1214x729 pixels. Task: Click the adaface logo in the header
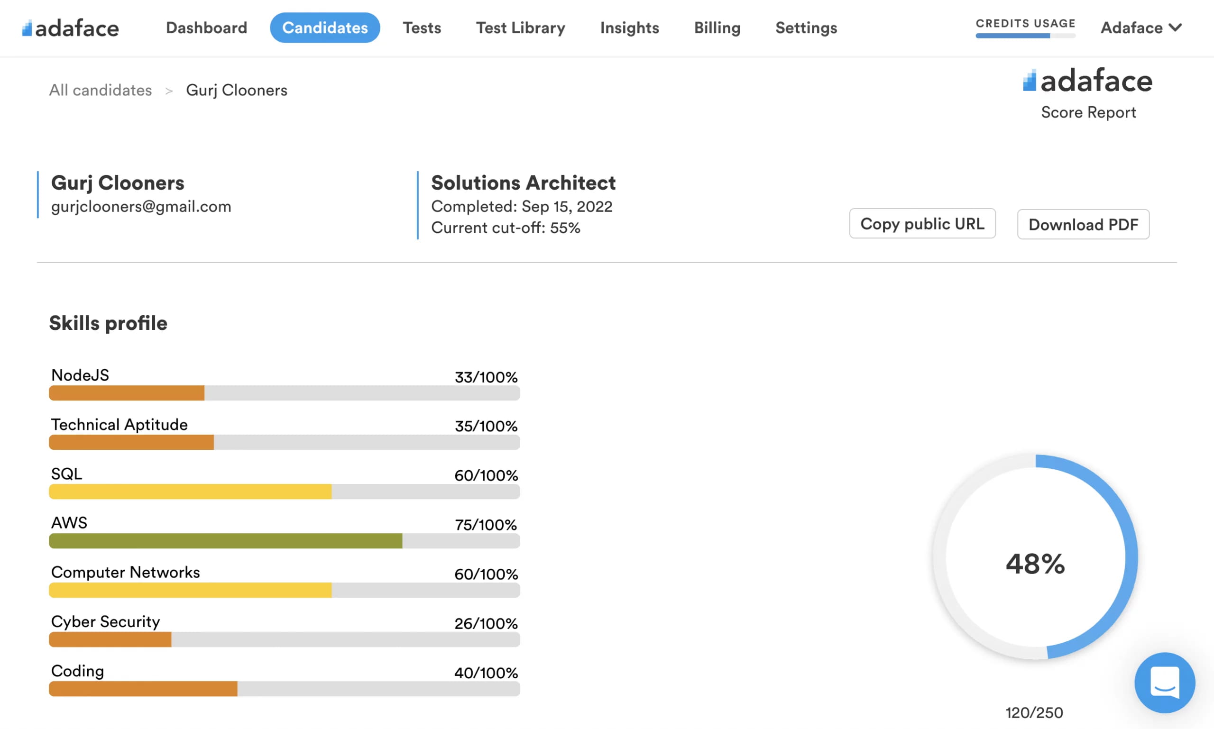[70, 28]
